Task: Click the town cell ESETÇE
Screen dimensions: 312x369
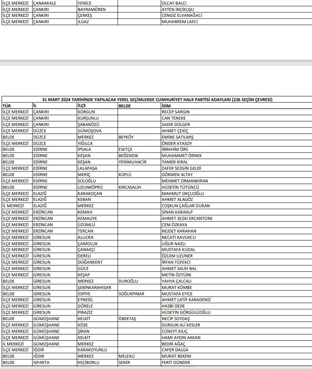Action: click(125, 150)
